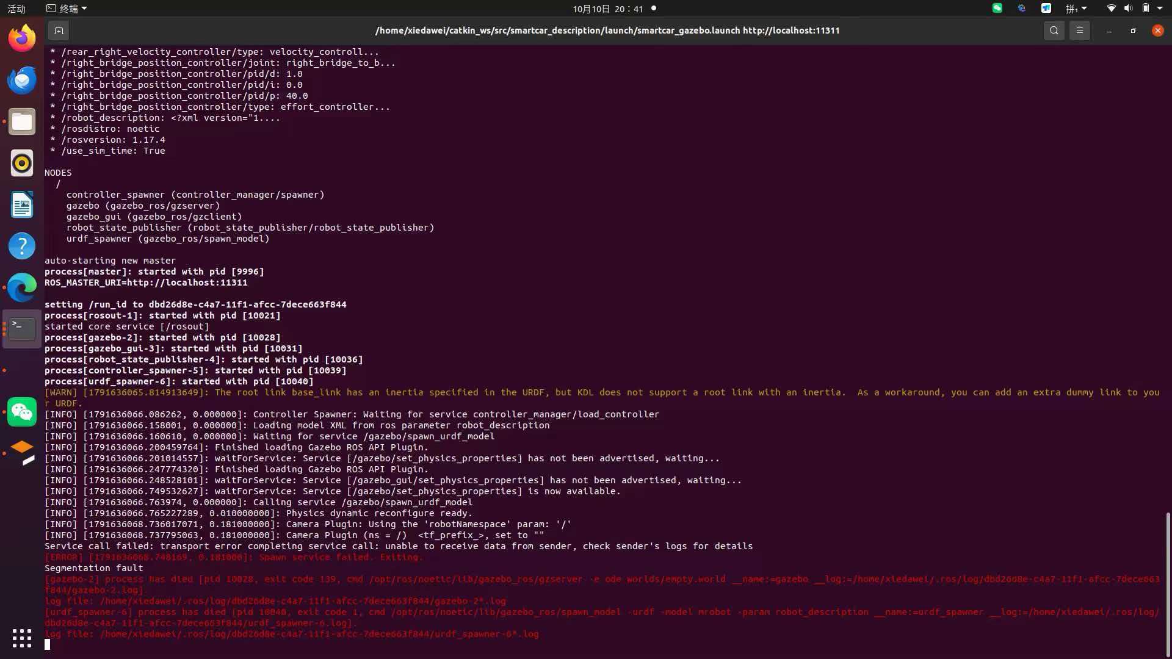This screenshot has width=1172, height=659.
Task: Click the urdf_spawner (gazebo_ros/spawn_model) node line
Action: click(x=168, y=239)
